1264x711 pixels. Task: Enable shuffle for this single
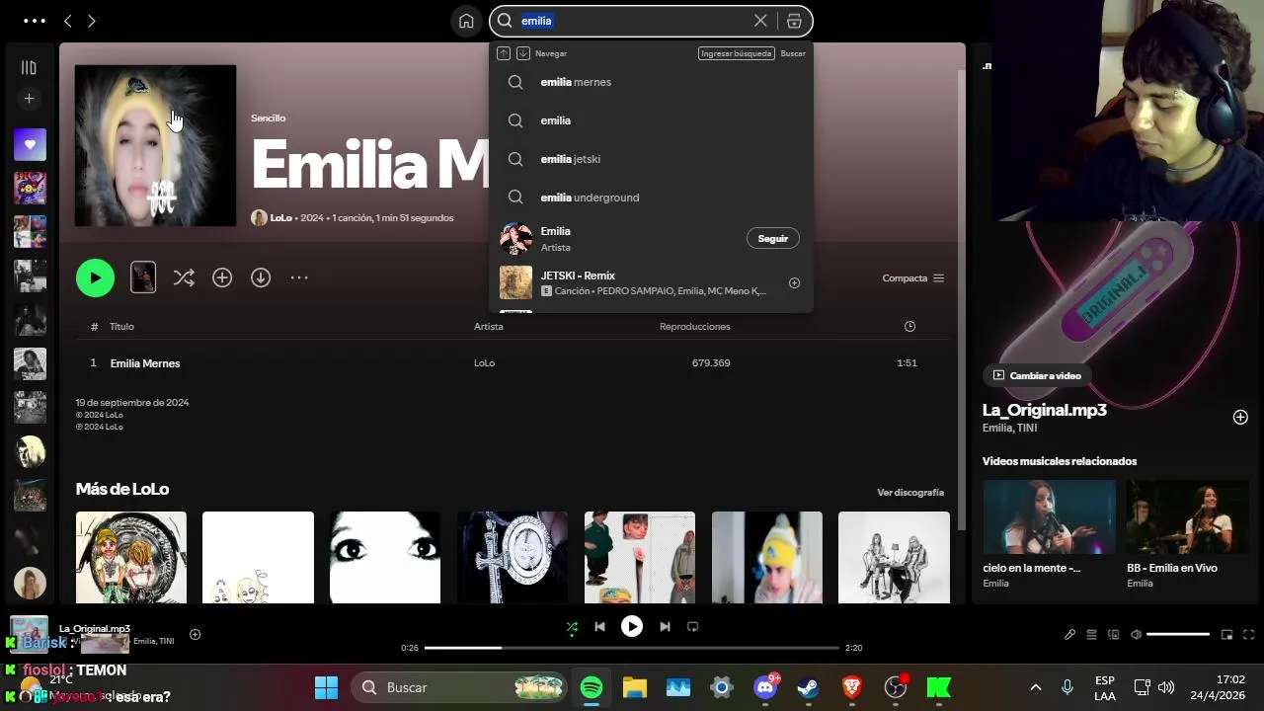(184, 277)
